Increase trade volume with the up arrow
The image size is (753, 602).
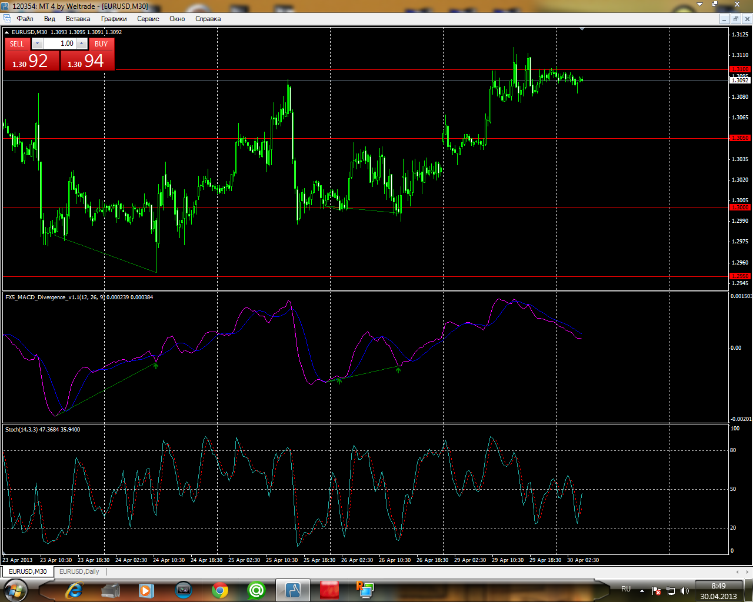(82, 44)
